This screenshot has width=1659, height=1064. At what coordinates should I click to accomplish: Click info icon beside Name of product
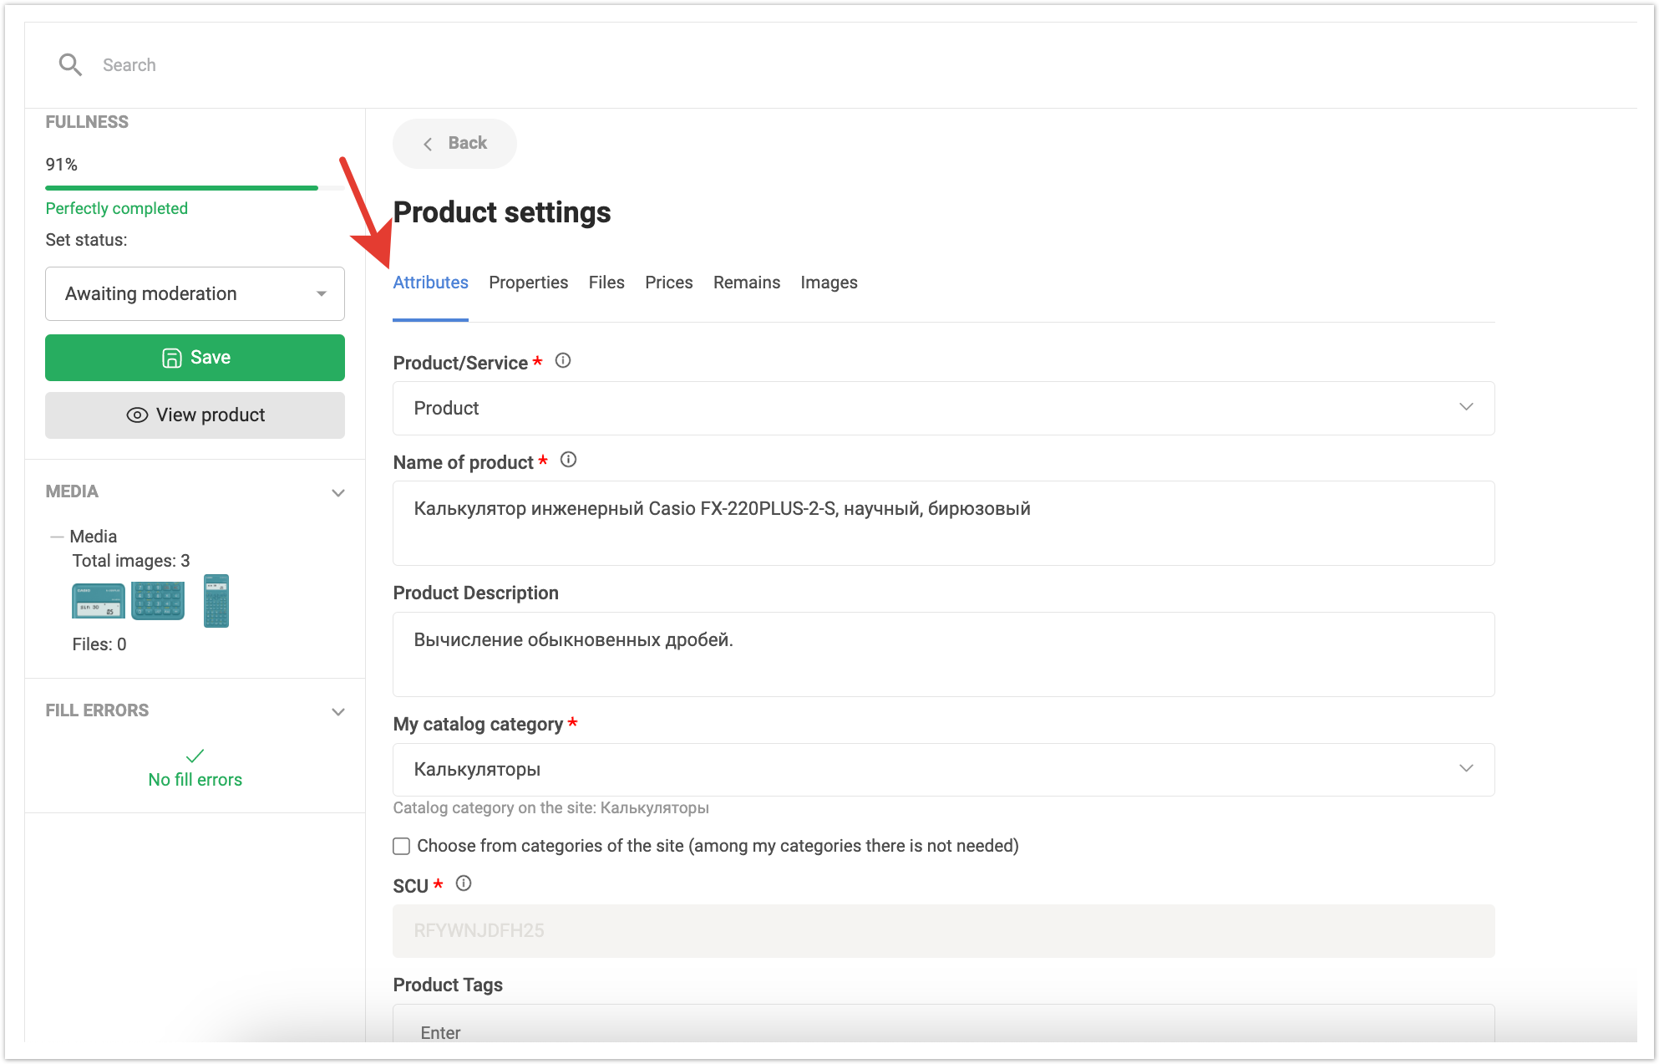coord(569,461)
